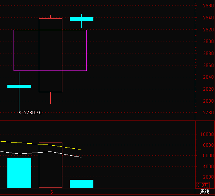Image resolution: width=215 pixels, height=196 pixels.
Task: Click the 2000 volume axis label
Action: point(208,177)
